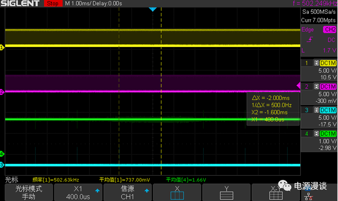The width and height of the screenshot is (338, 201).
Task: Toggle the red Stop run state indicator
Action: (x=53, y=3)
